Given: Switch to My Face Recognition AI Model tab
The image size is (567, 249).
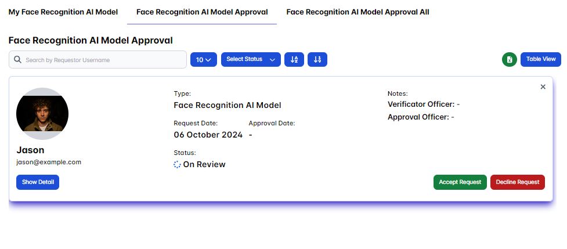Looking at the screenshot, I should (x=63, y=12).
